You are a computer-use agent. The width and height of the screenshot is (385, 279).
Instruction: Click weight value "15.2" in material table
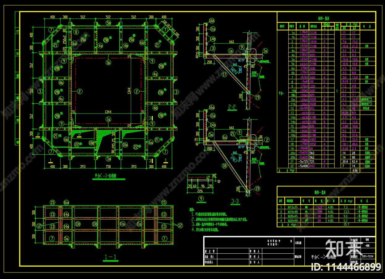pos(354,41)
